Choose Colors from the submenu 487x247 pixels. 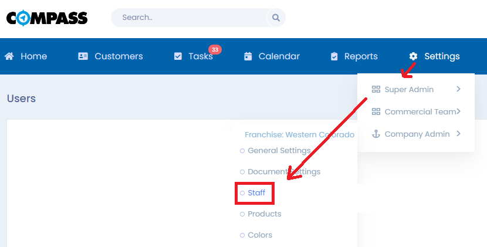[x=260, y=235]
